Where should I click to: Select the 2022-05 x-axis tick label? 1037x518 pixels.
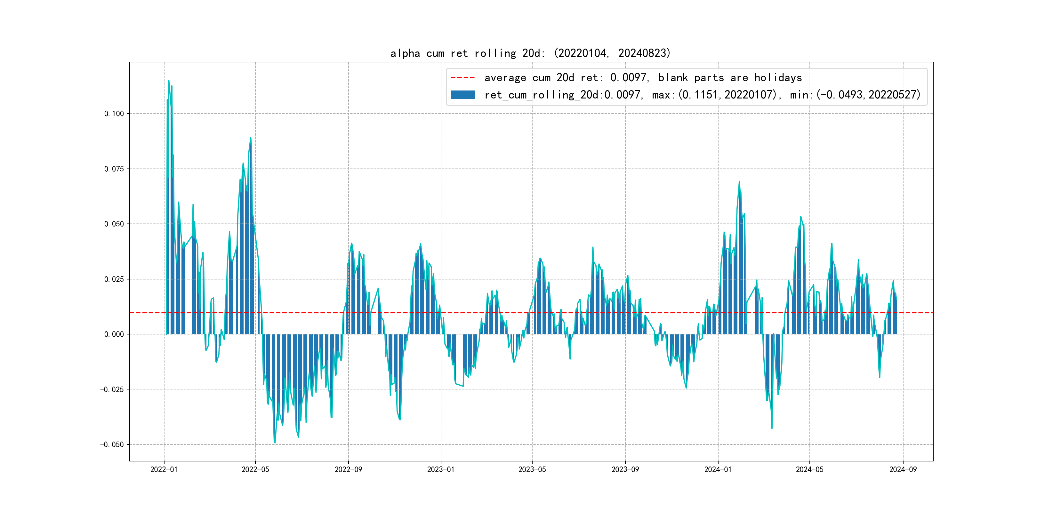click(x=255, y=469)
